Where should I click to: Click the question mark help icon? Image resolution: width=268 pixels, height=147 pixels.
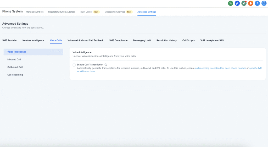click(257, 3)
